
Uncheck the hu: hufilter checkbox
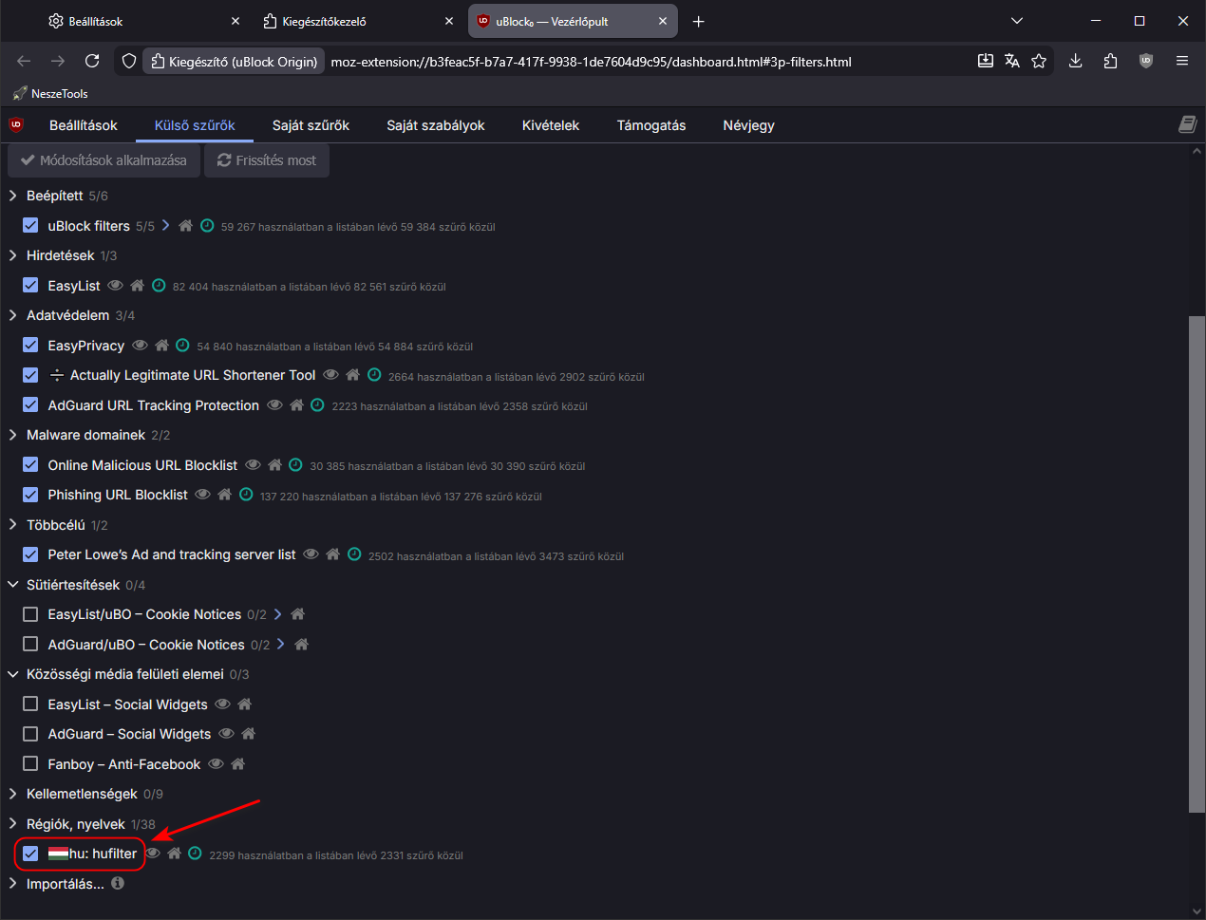point(30,854)
